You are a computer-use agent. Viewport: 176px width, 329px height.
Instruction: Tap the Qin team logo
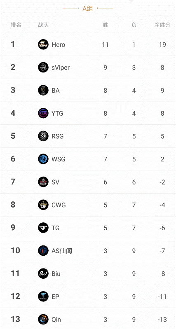(x=43, y=320)
